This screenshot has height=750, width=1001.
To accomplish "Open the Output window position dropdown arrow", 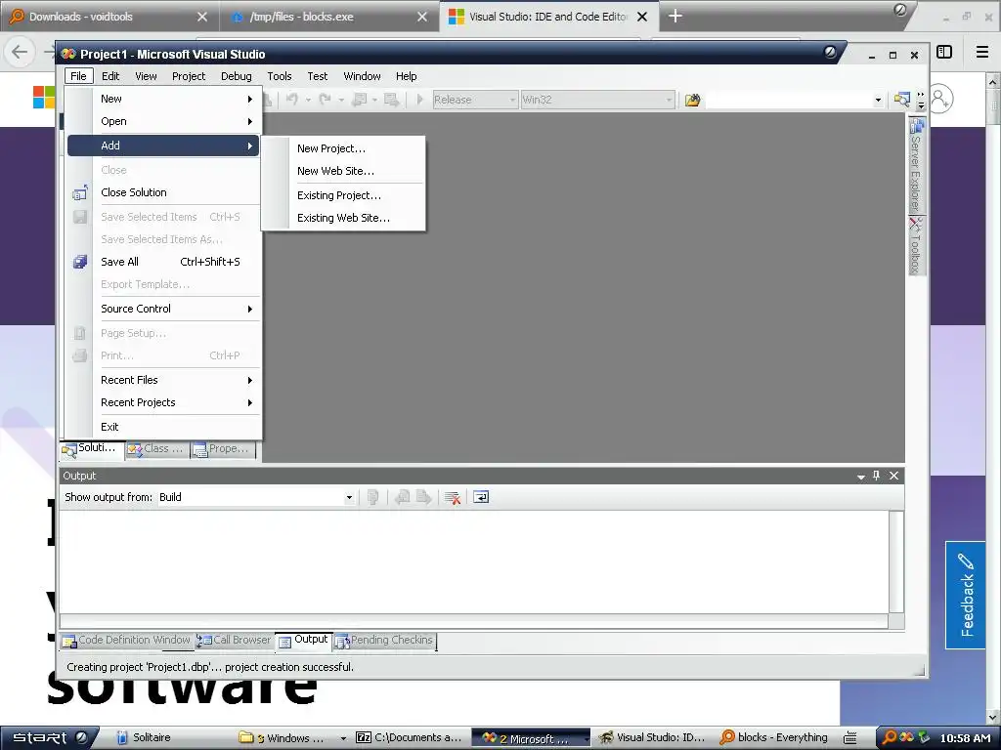I will (860, 477).
